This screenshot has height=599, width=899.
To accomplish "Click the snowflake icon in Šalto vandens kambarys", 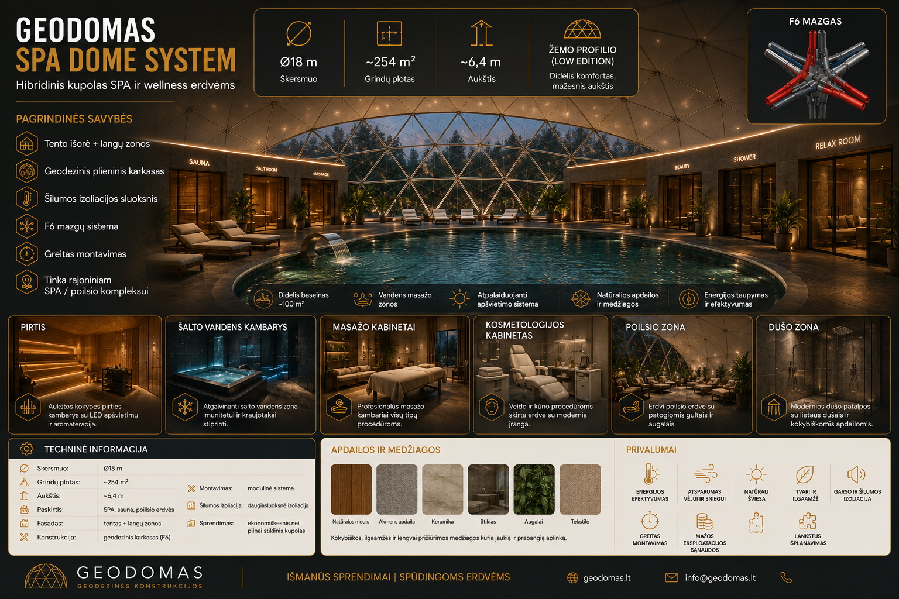I will tap(185, 407).
